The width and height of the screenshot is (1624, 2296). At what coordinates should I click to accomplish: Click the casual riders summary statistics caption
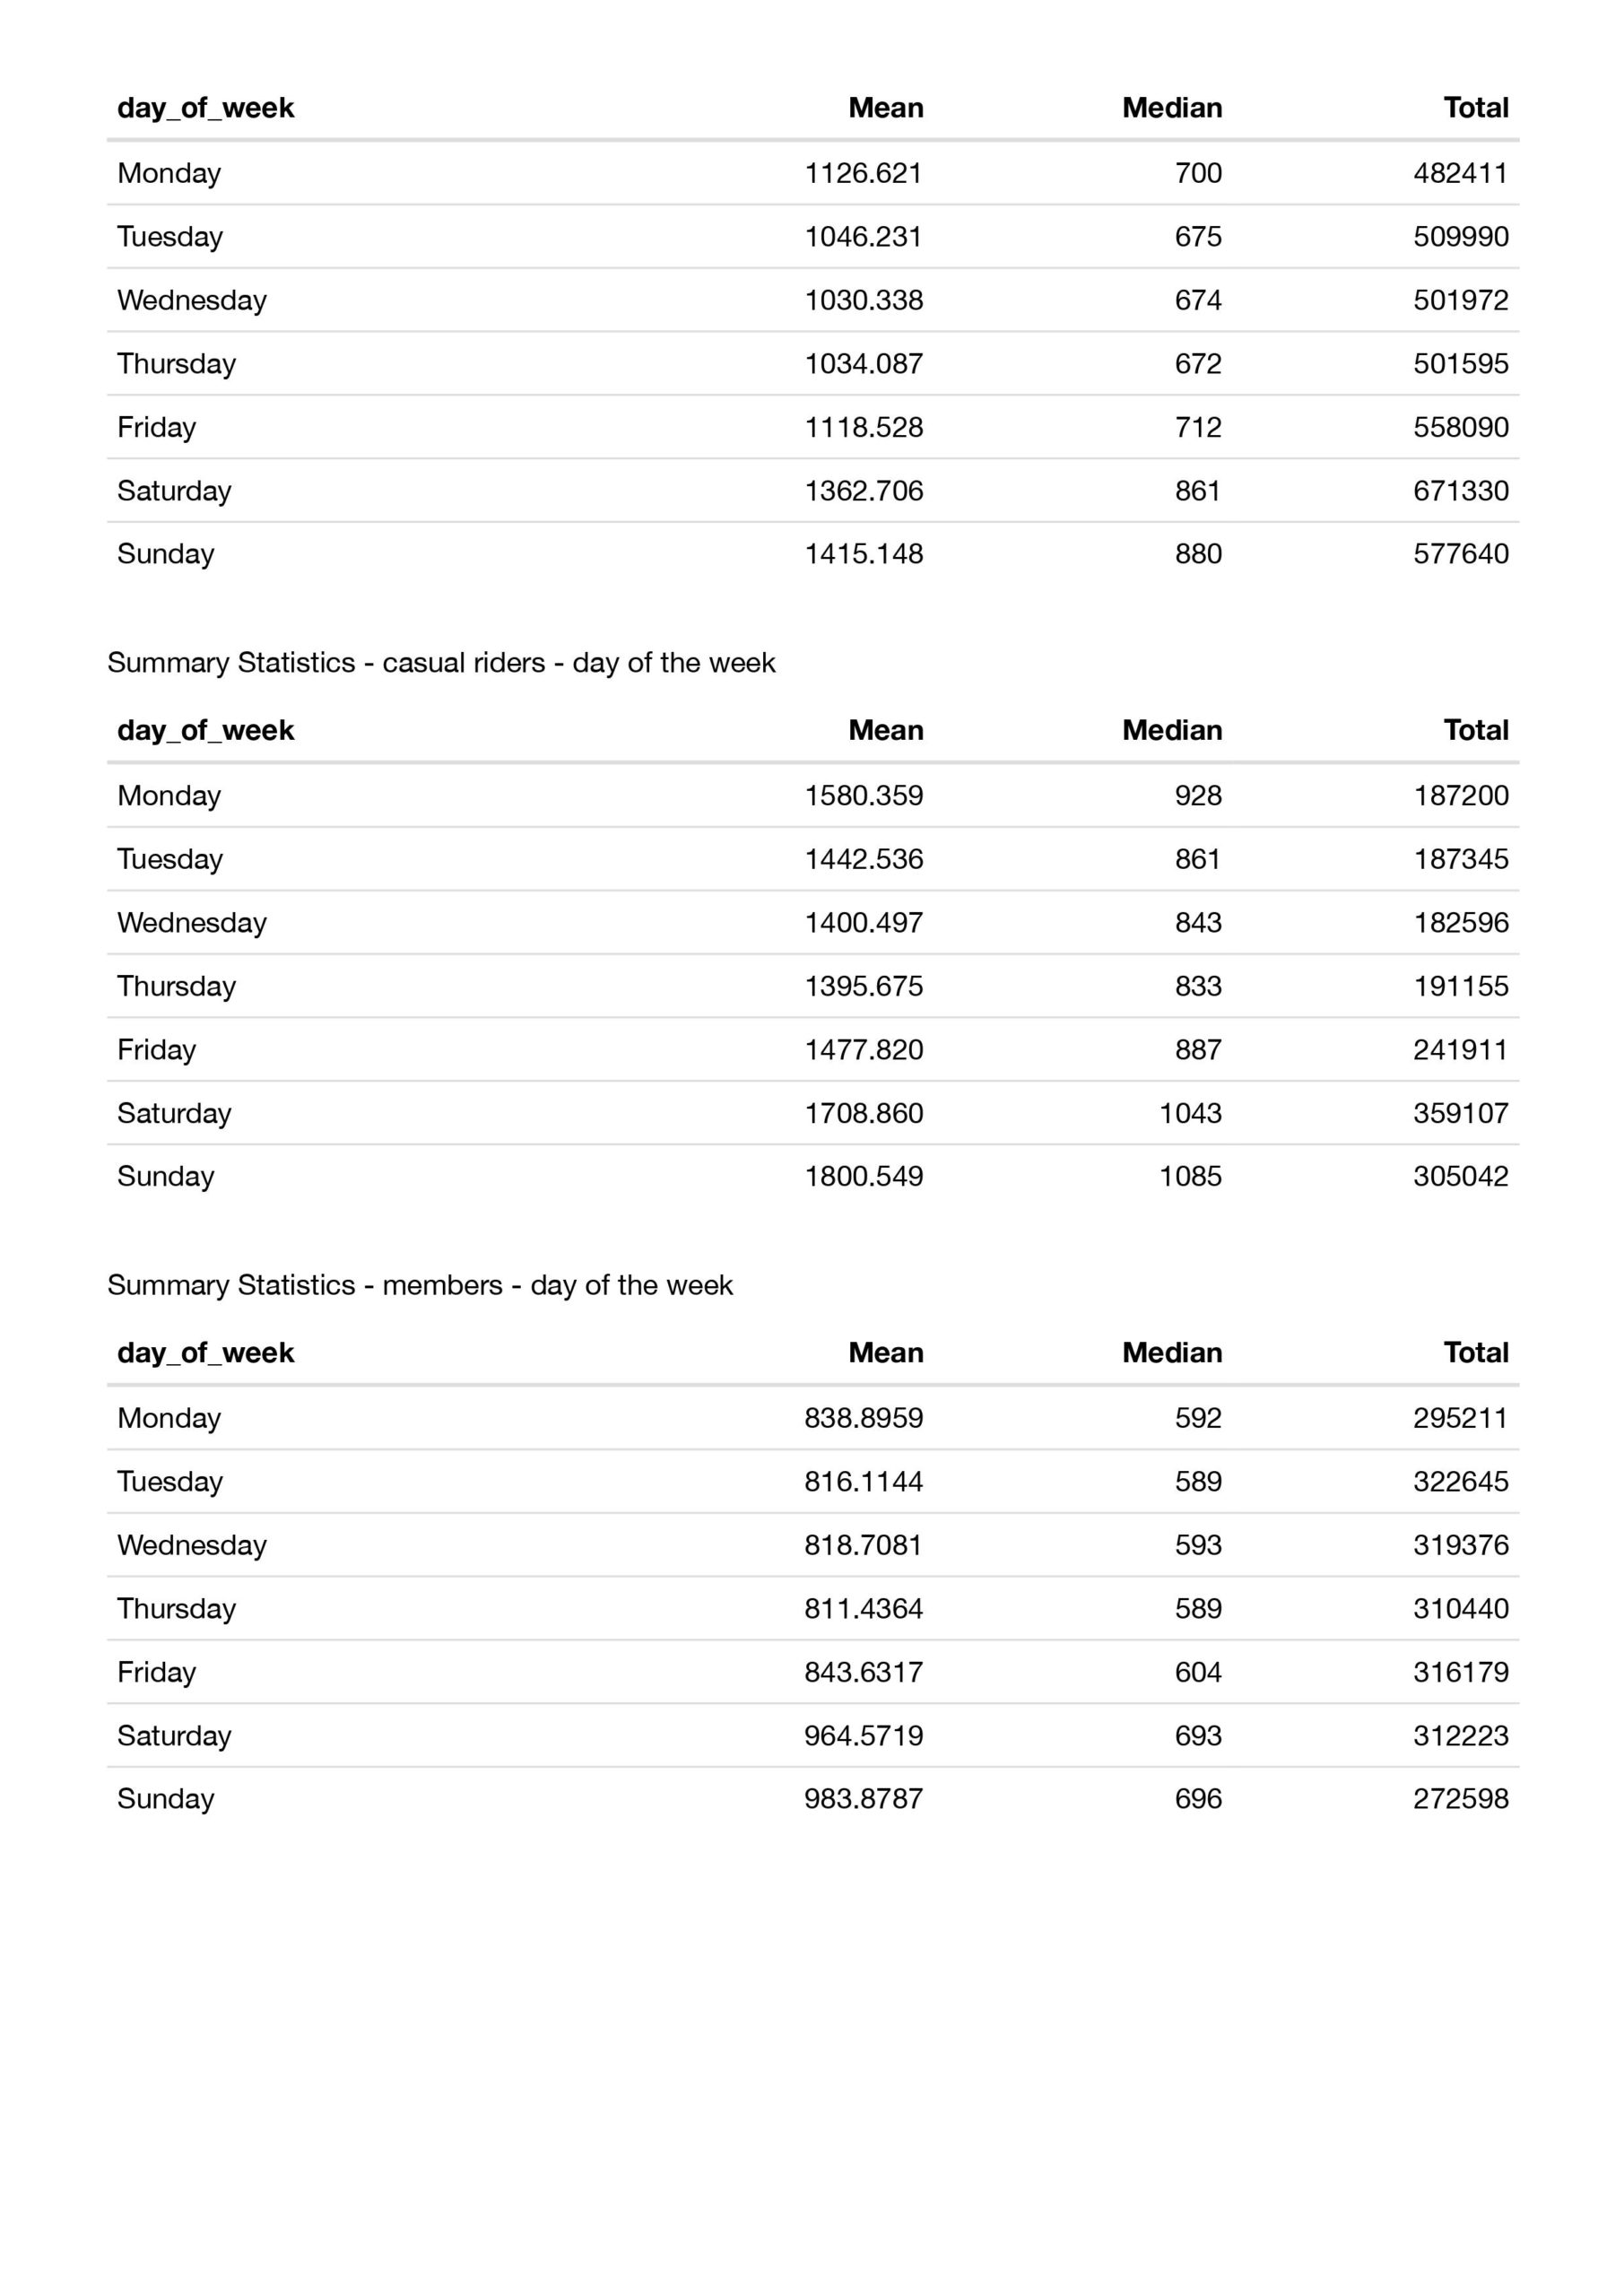click(441, 663)
